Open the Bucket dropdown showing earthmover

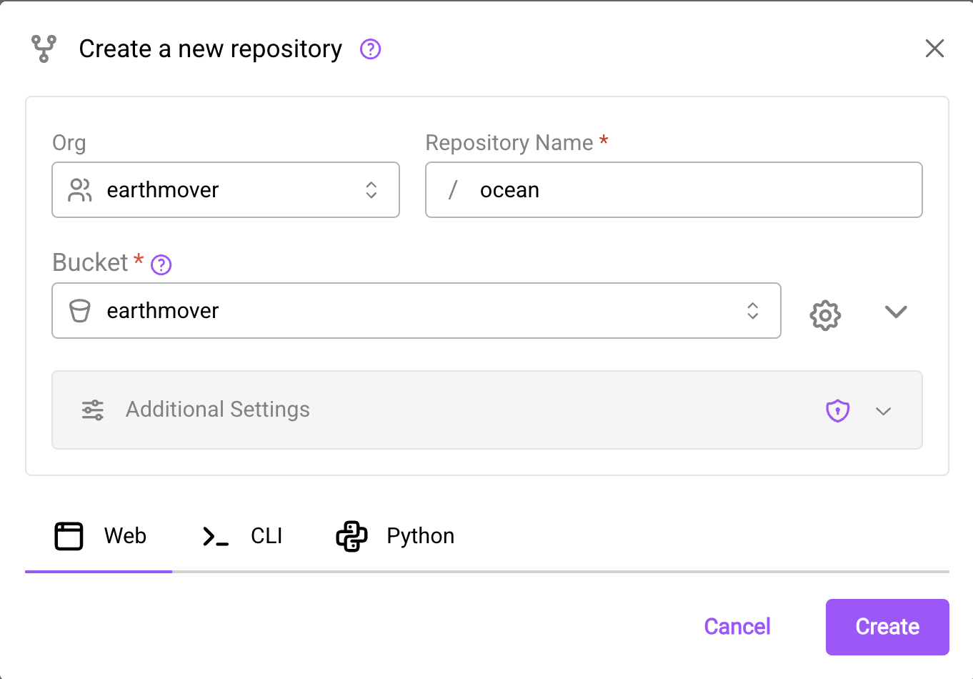pyautogui.click(x=416, y=311)
